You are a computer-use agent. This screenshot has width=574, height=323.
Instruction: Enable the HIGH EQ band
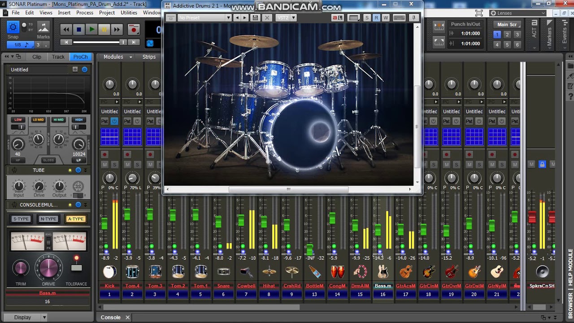[79, 120]
